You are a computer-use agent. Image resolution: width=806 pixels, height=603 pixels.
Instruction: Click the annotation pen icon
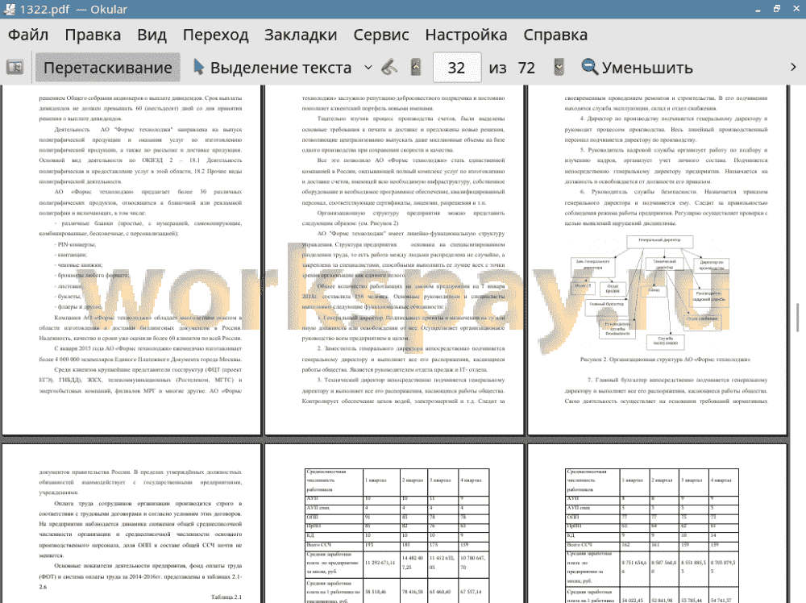[389, 68]
